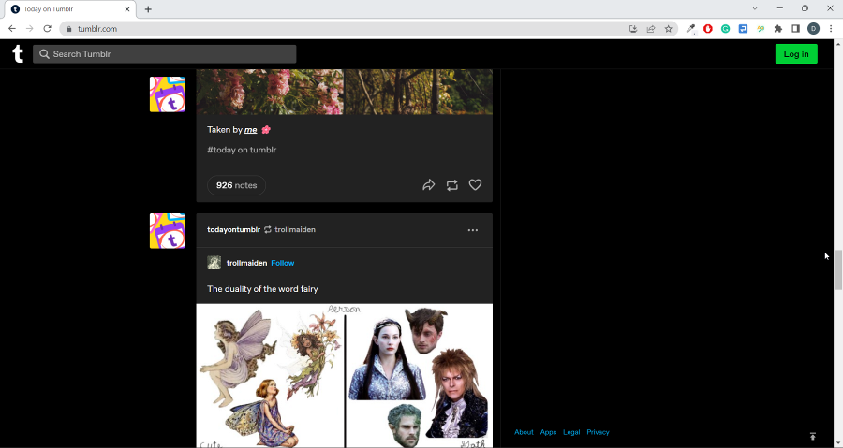843x448 pixels.
Task: Open the red ad blocker extension
Action: tap(708, 29)
